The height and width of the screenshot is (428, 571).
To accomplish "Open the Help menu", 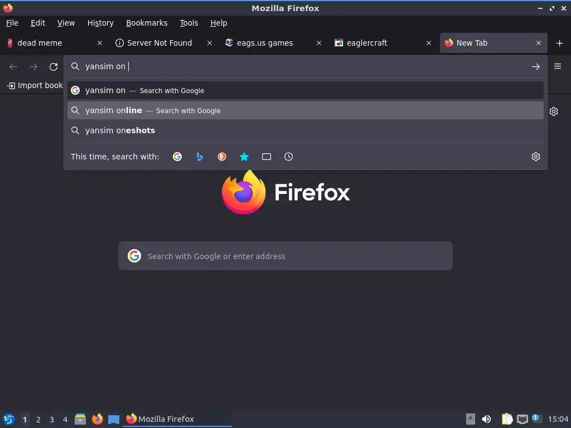I will coord(219,23).
